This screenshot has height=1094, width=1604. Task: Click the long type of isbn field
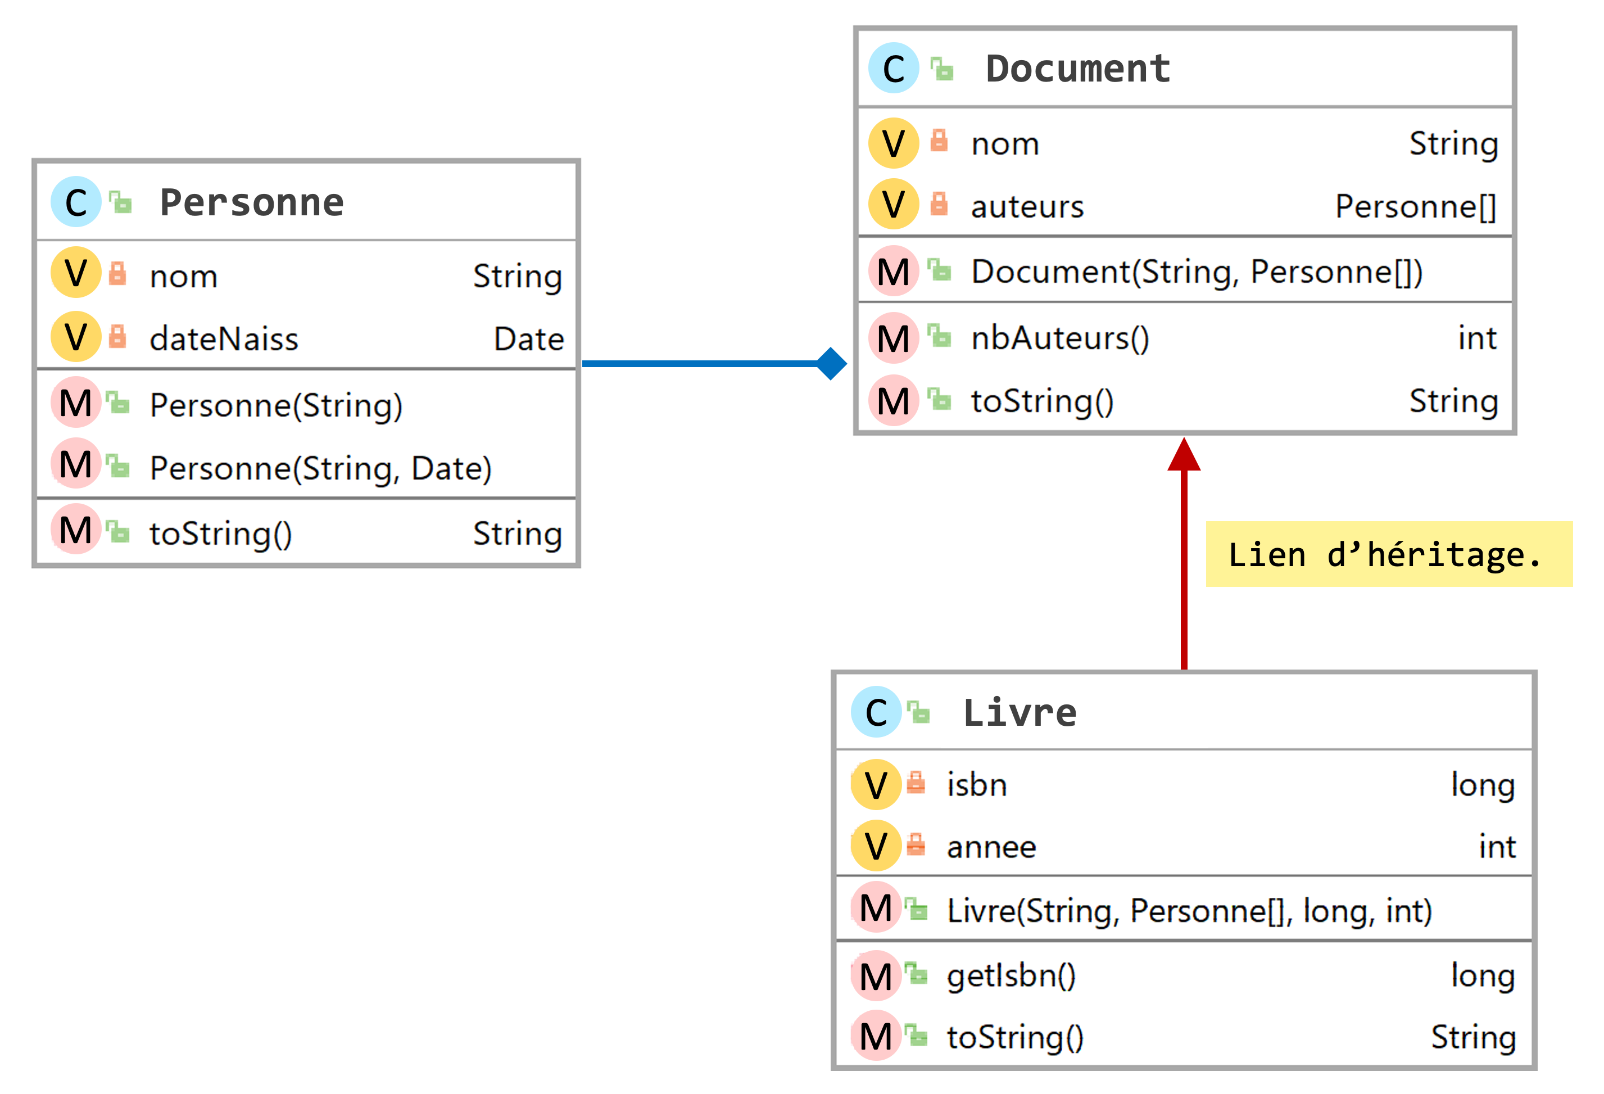pos(1483,786)
